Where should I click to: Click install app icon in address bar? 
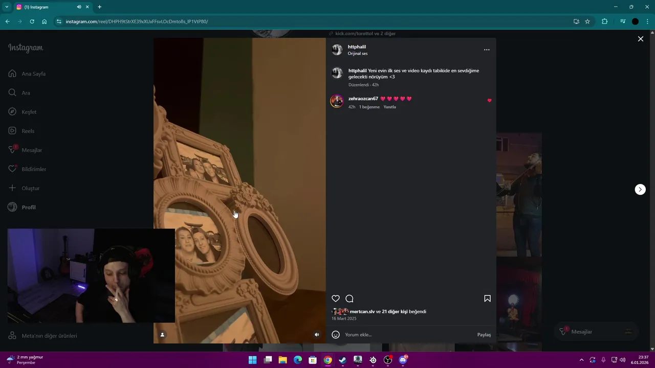(x=576, y=21)
